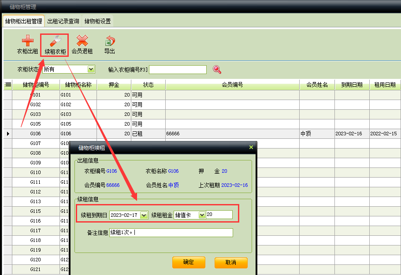
Task: Open the 续租租金 payment type dropdown
Action: (x=202, y=215)
